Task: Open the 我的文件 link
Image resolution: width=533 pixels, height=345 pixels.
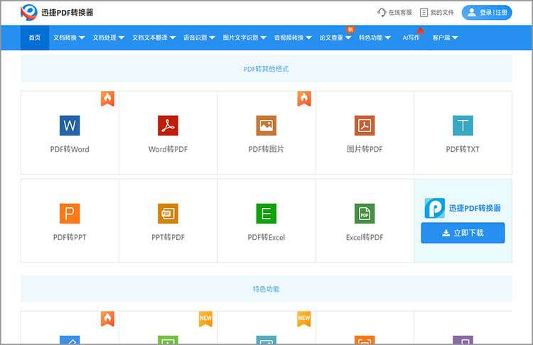Action: click(x=437, y=13)
